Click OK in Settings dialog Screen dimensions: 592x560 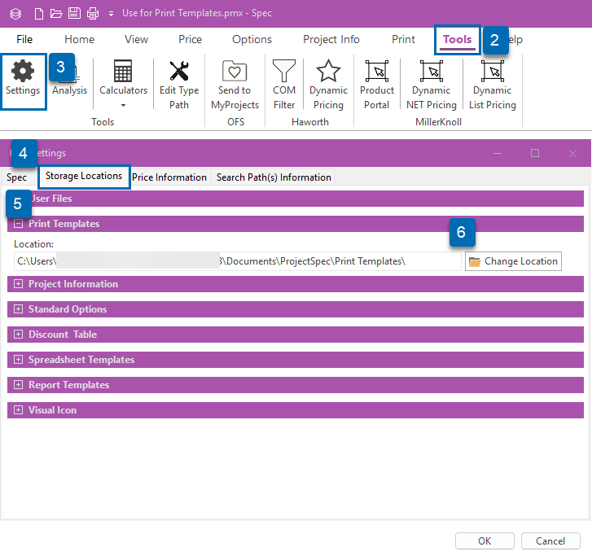pos(485,541)
